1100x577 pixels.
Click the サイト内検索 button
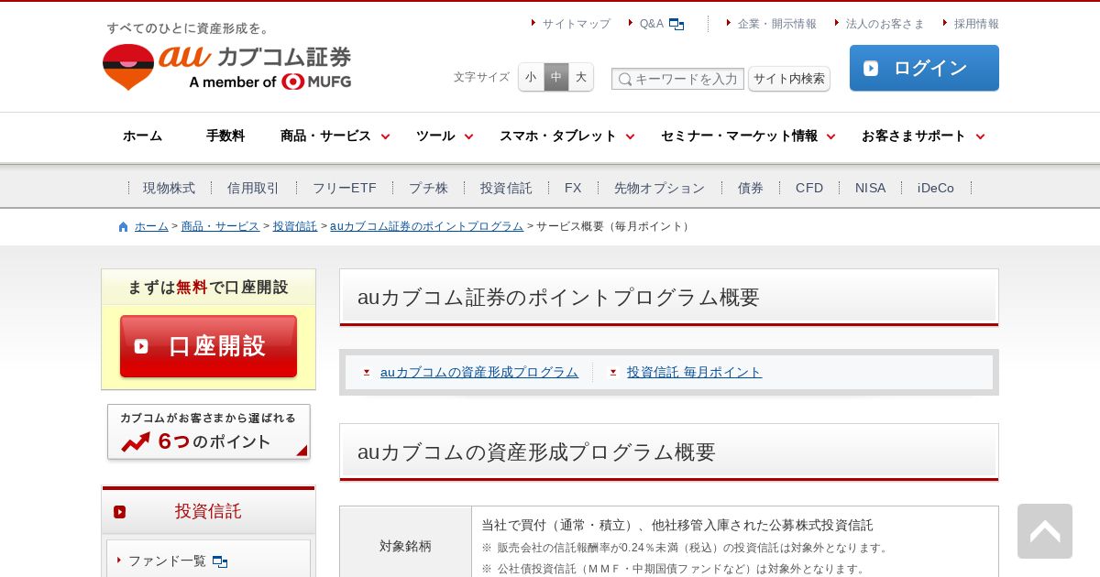pyautogui.click(x=789, y=79)
